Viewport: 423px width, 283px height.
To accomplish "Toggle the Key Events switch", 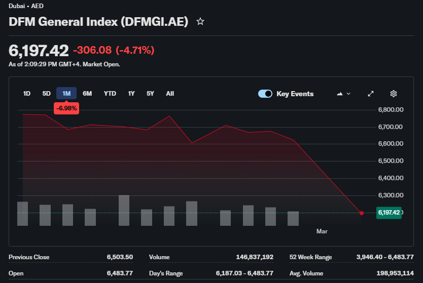I will pos(265,94).
